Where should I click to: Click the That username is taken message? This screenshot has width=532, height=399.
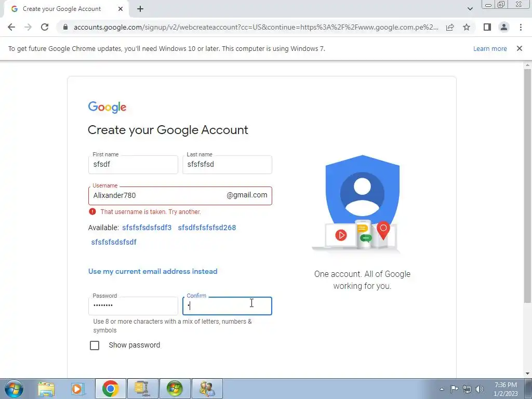(151, 212)
